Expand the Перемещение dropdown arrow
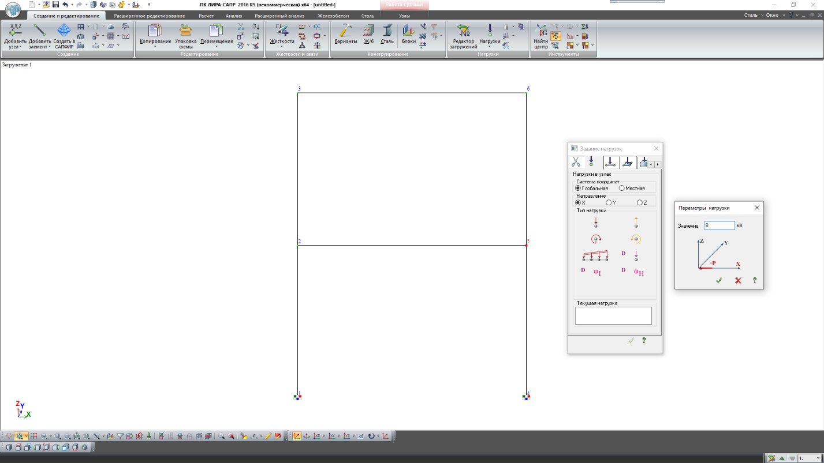This screenshot has width=824, height=463. pos(217,47)
